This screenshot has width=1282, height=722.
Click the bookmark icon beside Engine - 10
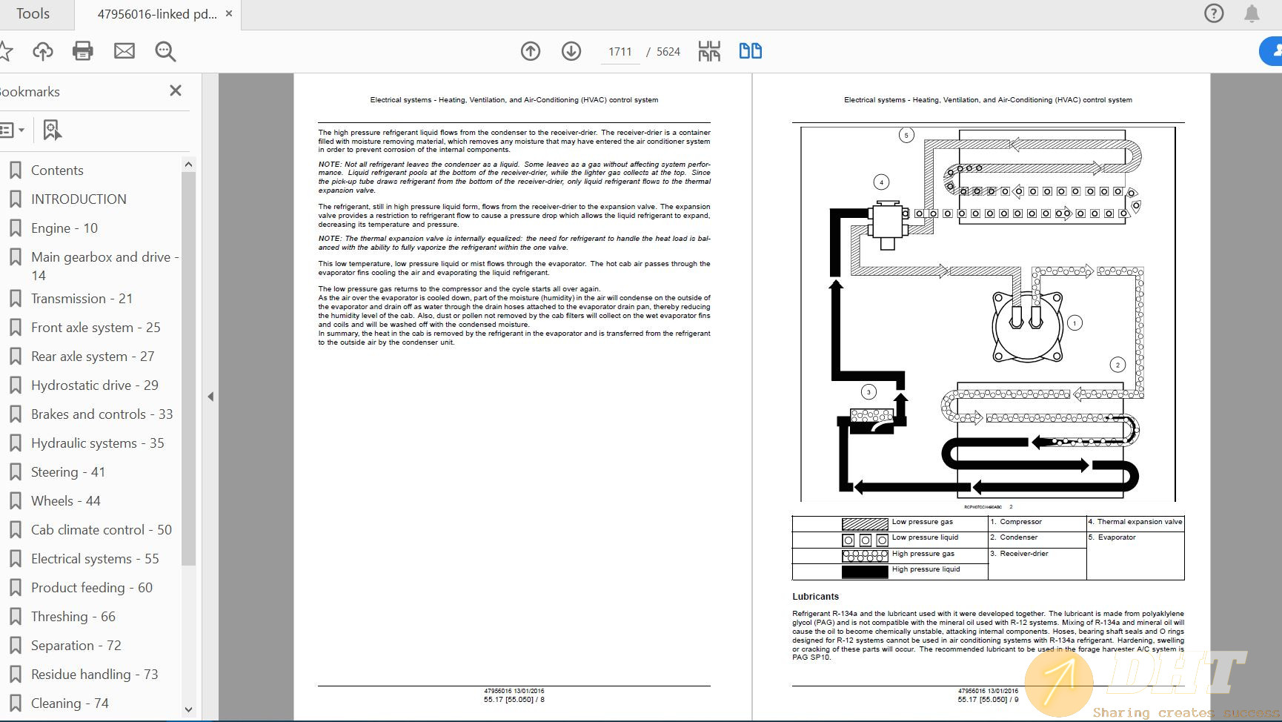point(15,228)
